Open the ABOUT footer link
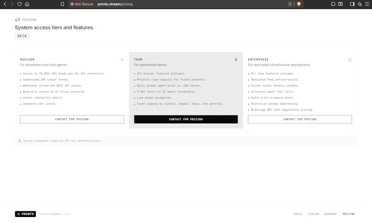This screenshot has height=223, width=372. pos(298,214)
